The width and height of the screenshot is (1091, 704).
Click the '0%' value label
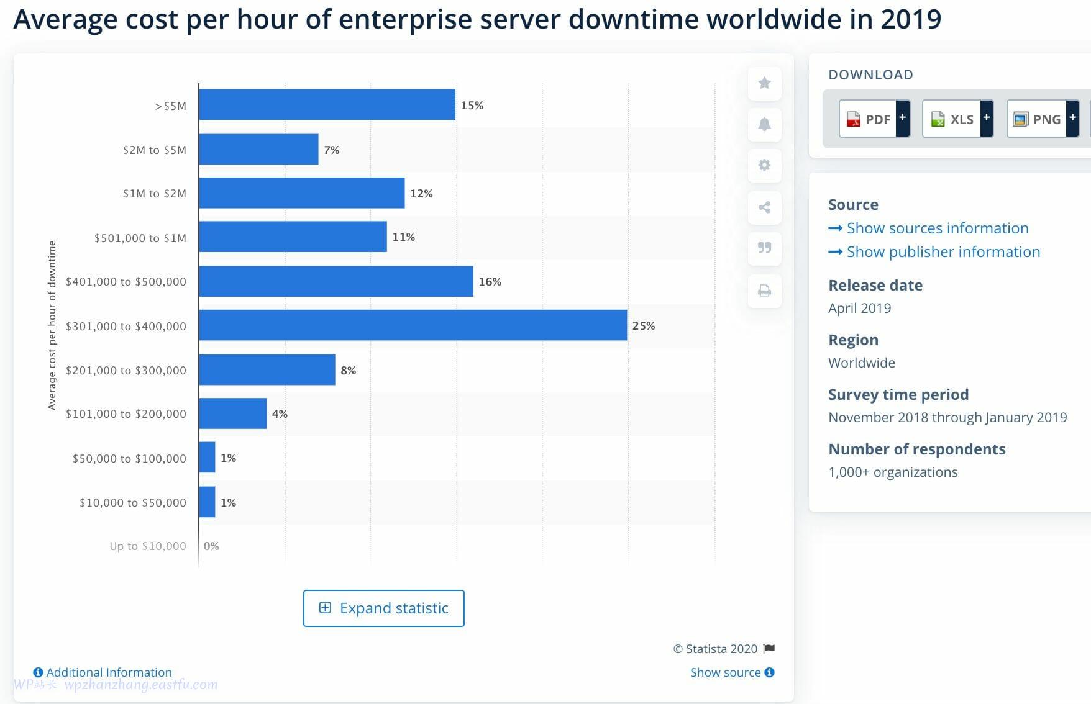211,546
